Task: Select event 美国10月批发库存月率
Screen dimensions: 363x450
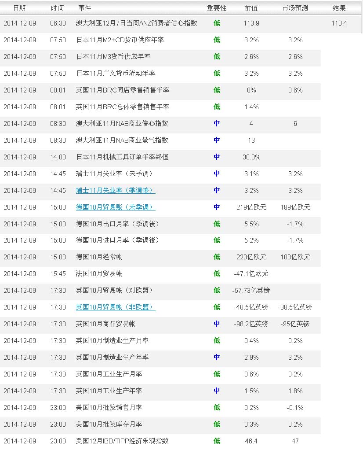Action: click(109, 424)
